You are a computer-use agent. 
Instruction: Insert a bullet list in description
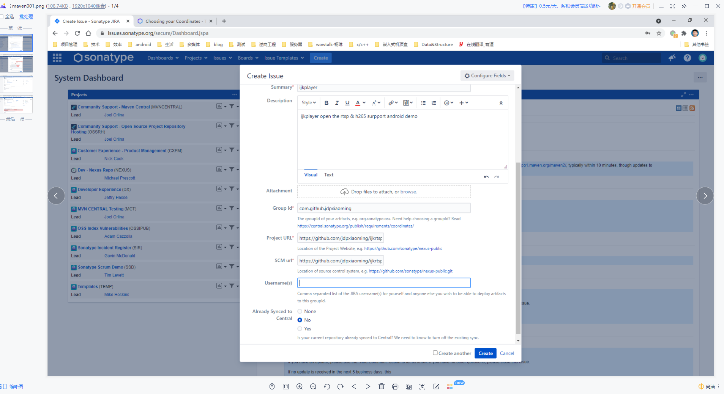pos(423,103)
